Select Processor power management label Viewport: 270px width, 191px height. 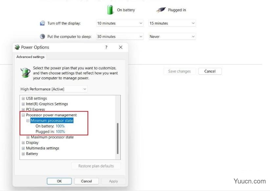click(x=51, y=115)
